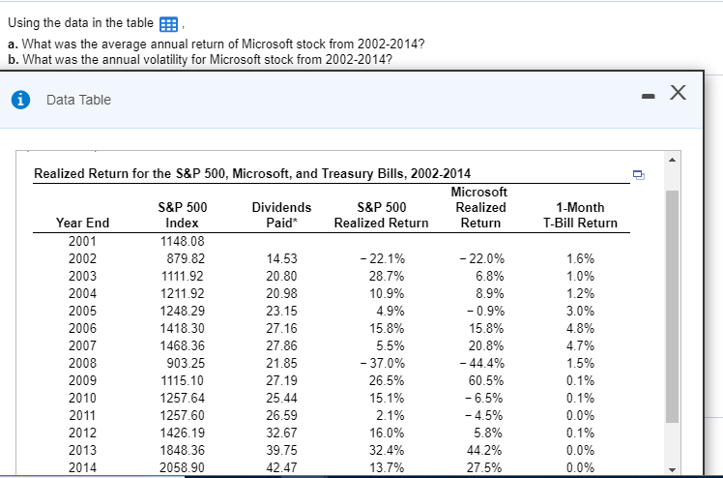The width and height of the screenshot is (723, 478).
Task: Select Microsoft return 5.8%
Action: (489, 433)
